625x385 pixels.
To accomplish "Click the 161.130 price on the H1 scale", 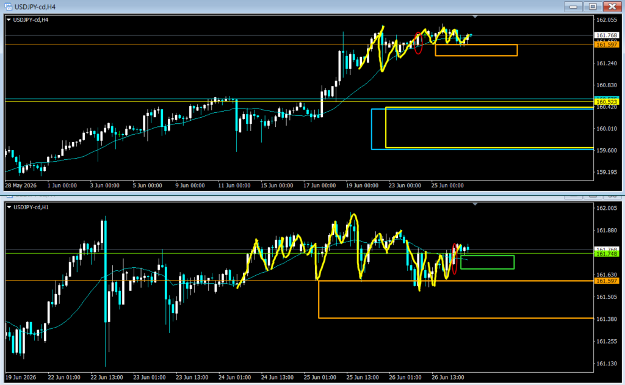I will pos(607,364).
